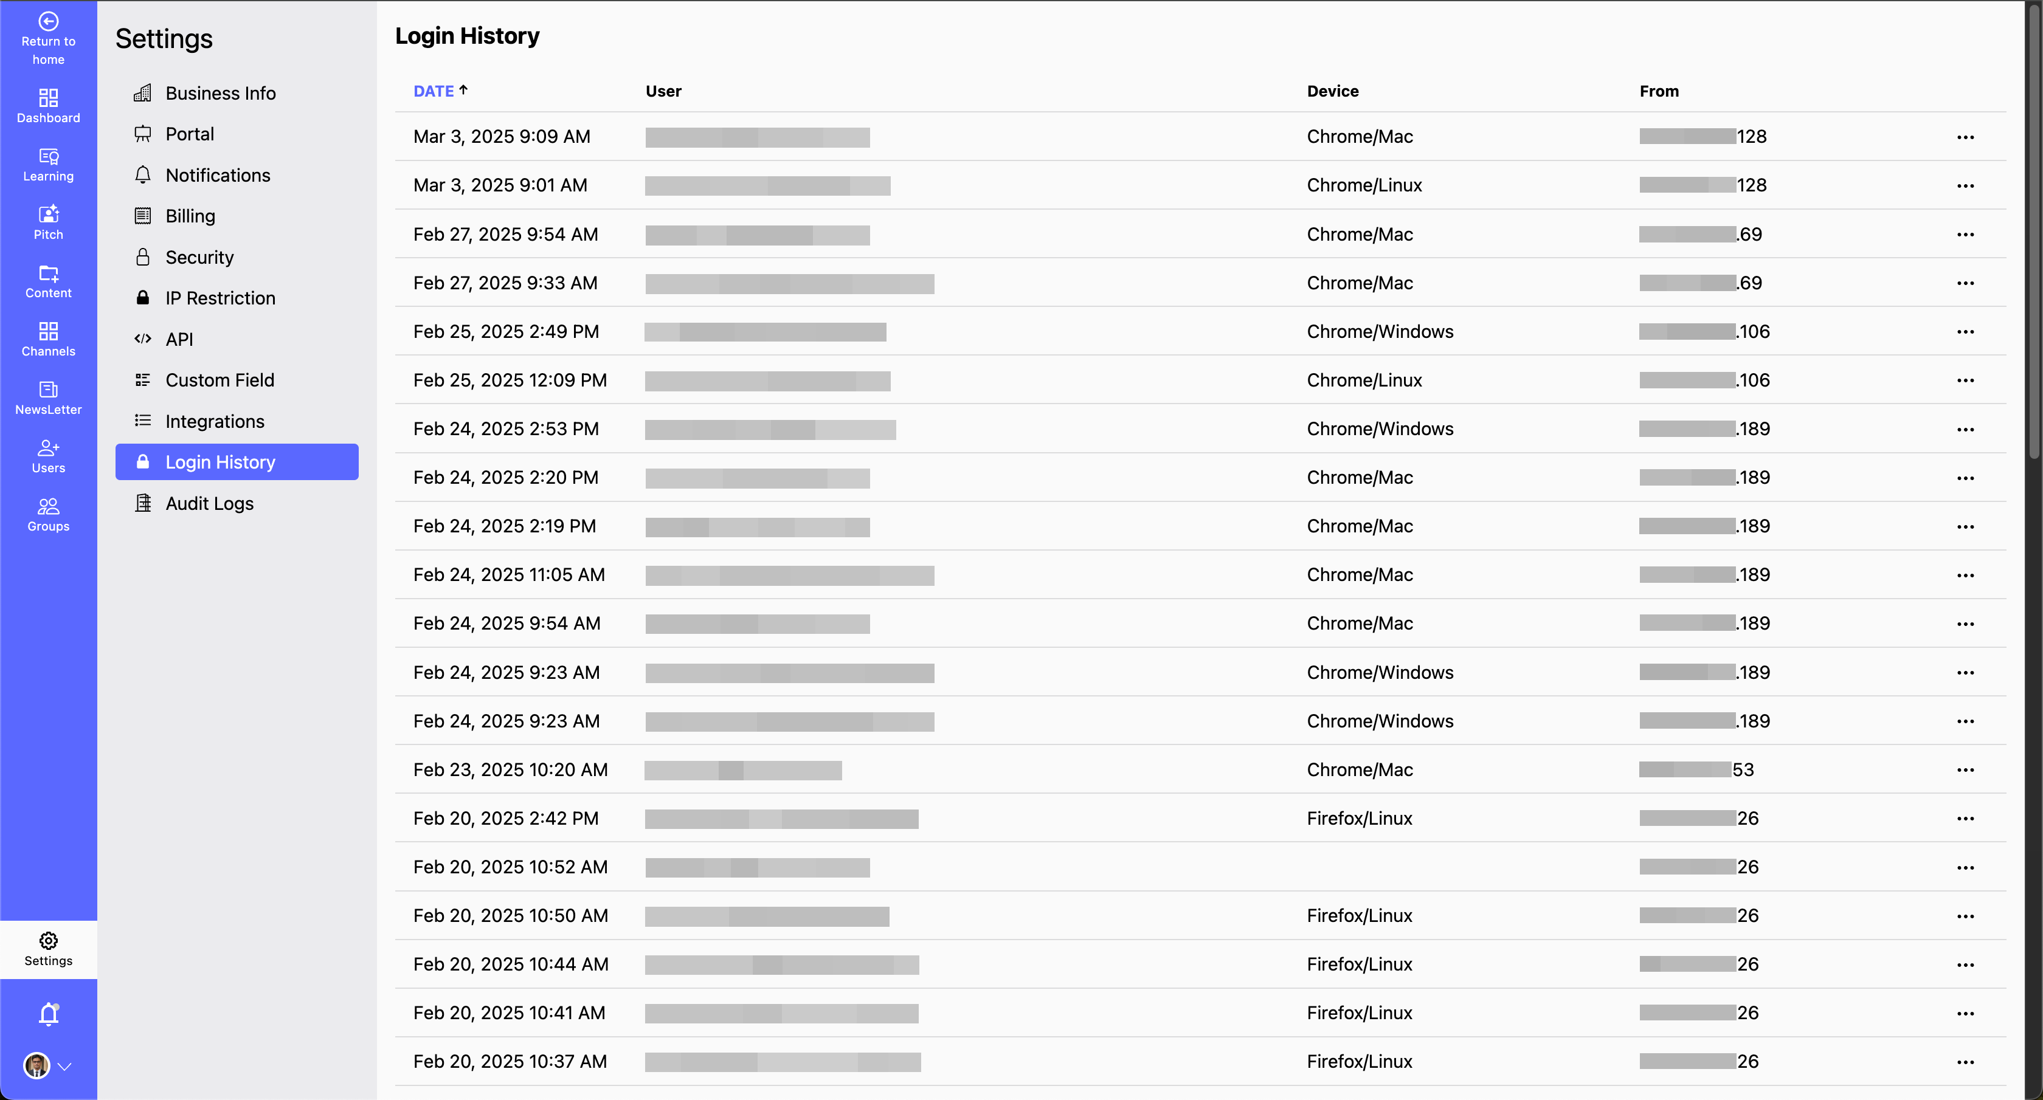Open the Security settings page
Image resolution: width=2043 pixels, height=1100 pixels.
(200, 257)
